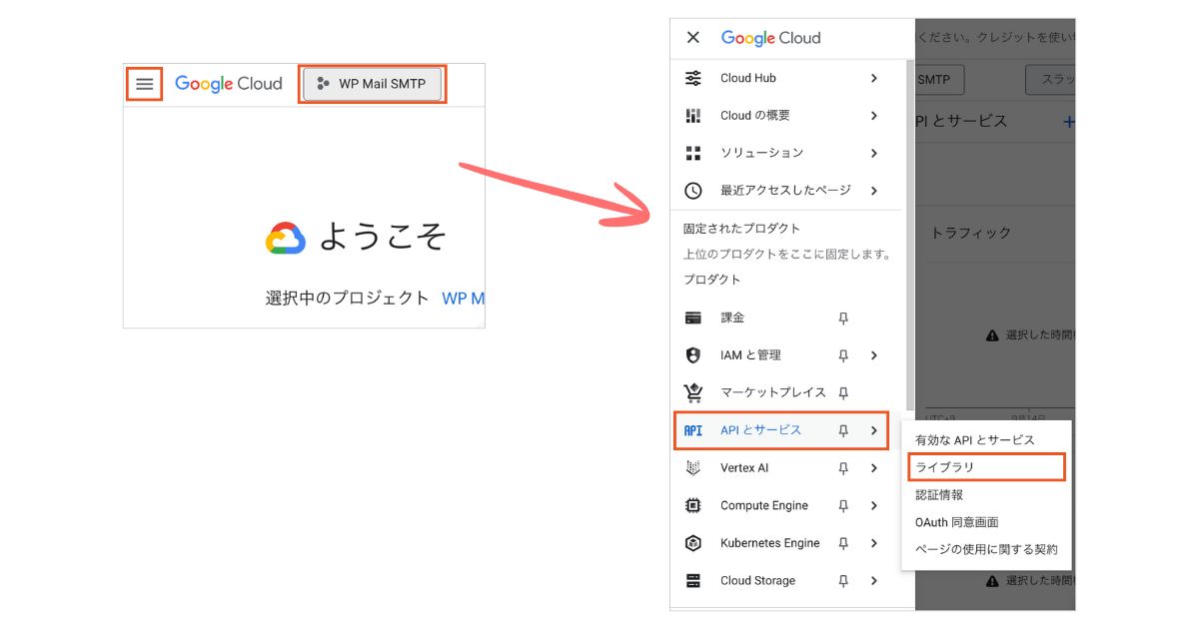Image resolution: width=1199 pixels, height=629 pixels.
Task: Click the Vertex AI icon
Action: 692,468
